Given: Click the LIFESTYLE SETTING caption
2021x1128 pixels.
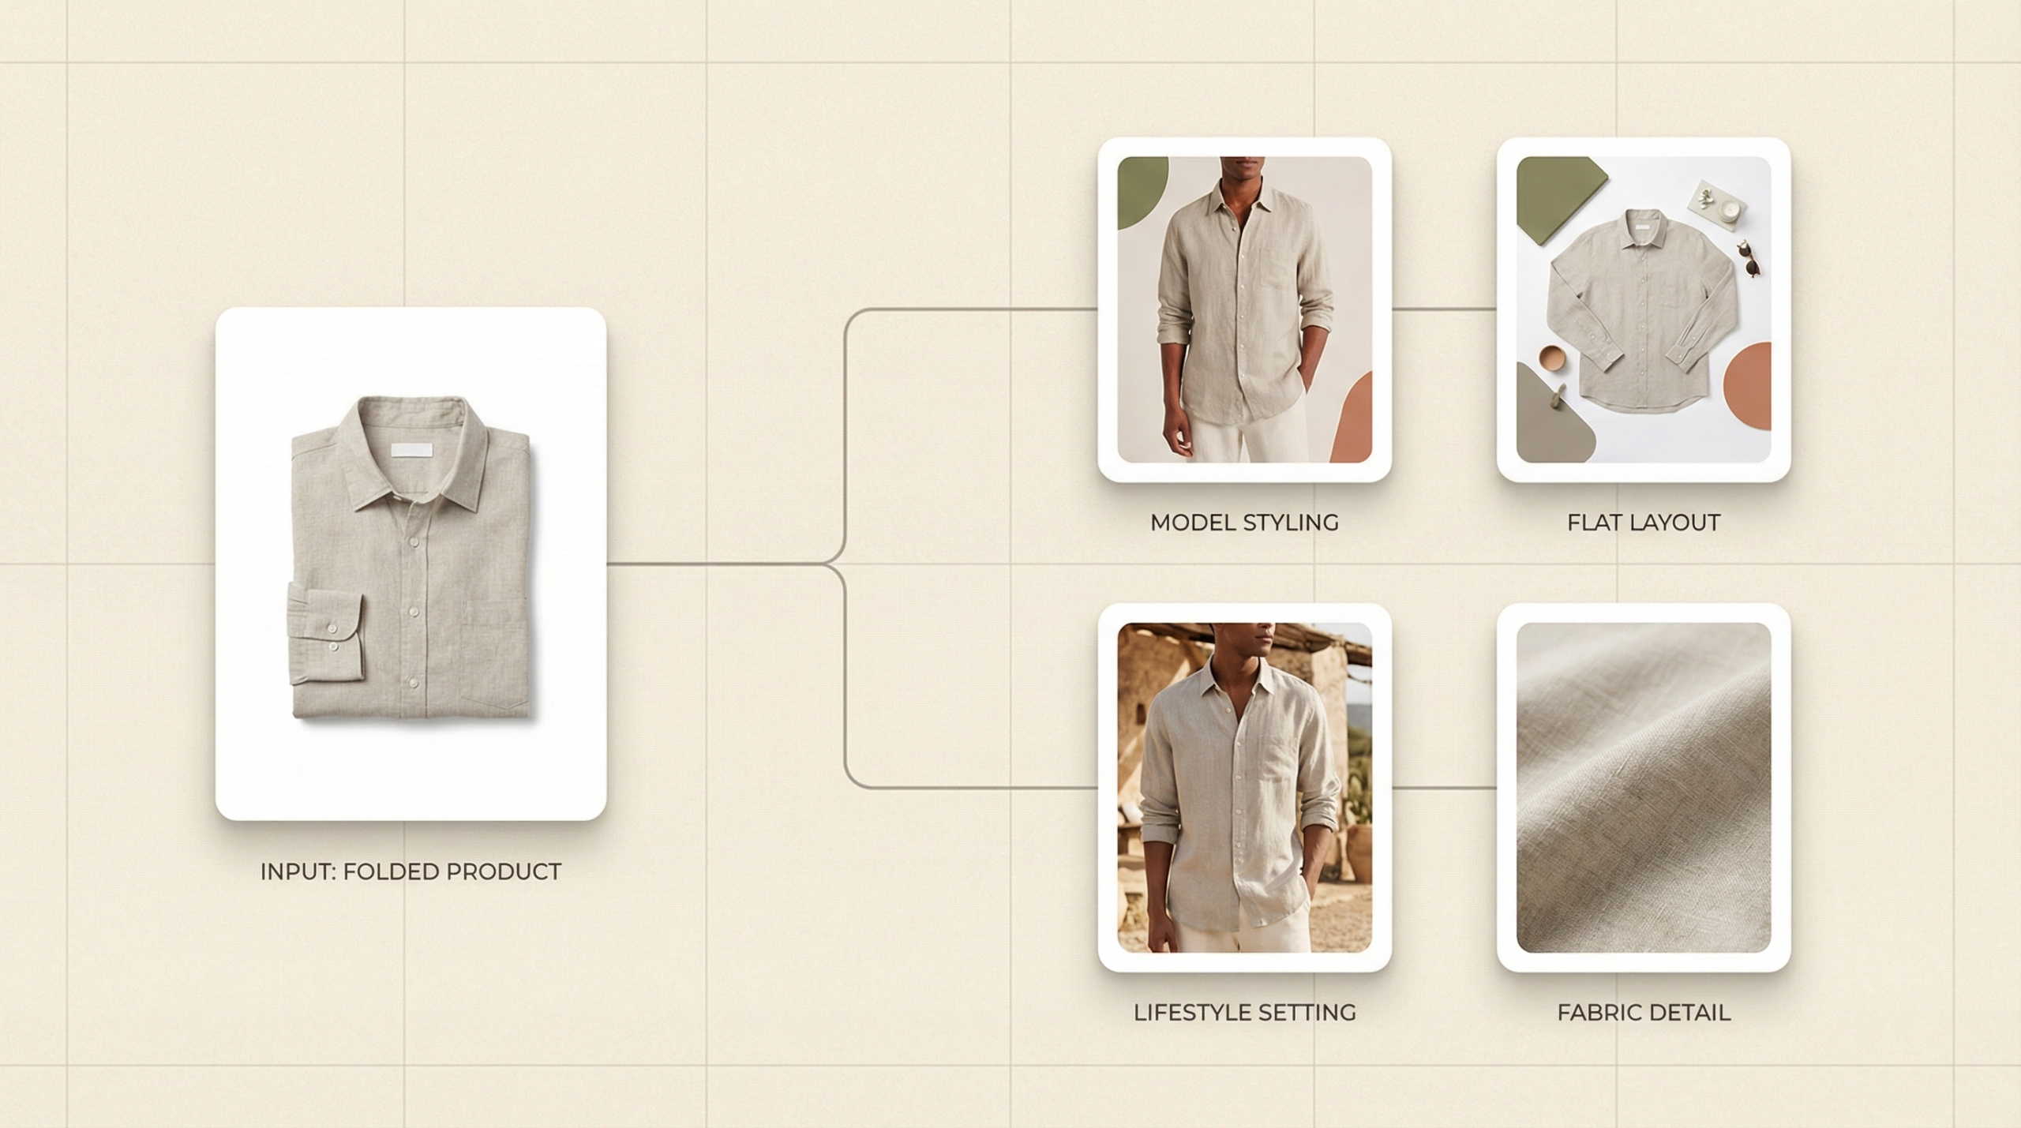Looking at the screenshot, I should [x=1244, y=1013].
